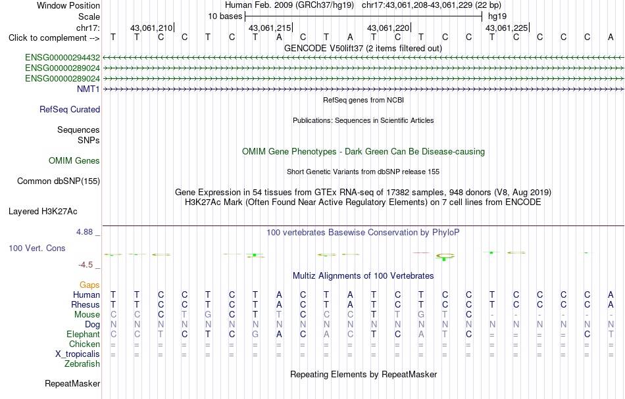Viewport: 625px width, 399px height.
Task: Open 'Multiz Alignments of 100 Vertebrates' title
Action: pos(363,276)
